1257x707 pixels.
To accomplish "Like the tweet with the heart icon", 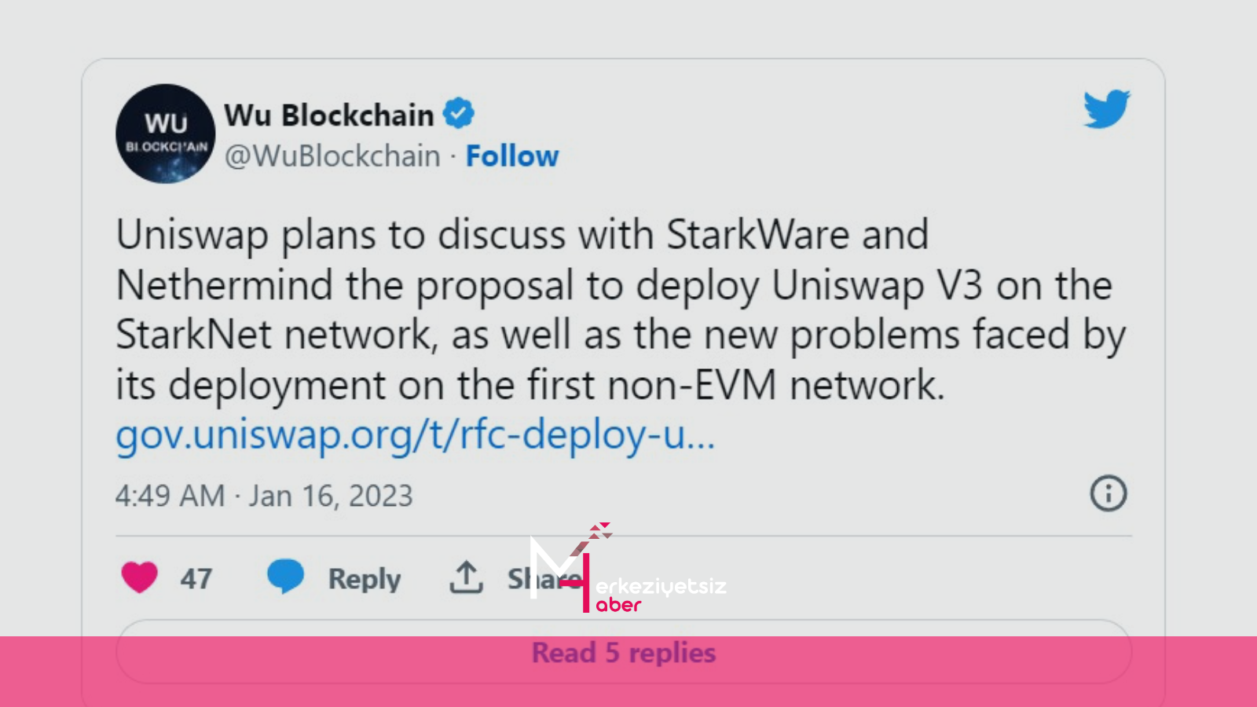I will (140, 578).
